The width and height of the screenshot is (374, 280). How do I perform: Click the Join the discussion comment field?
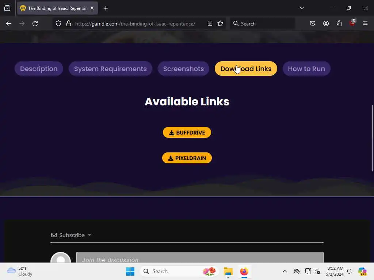pos(200,257)
